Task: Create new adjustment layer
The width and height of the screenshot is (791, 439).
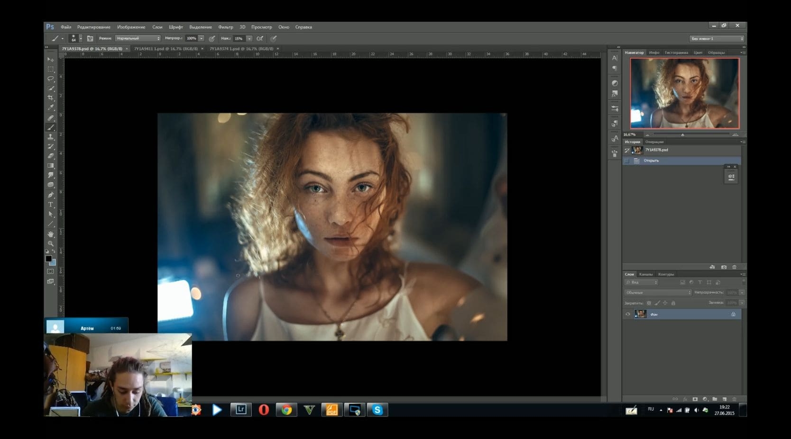Action: coord(705,399)
